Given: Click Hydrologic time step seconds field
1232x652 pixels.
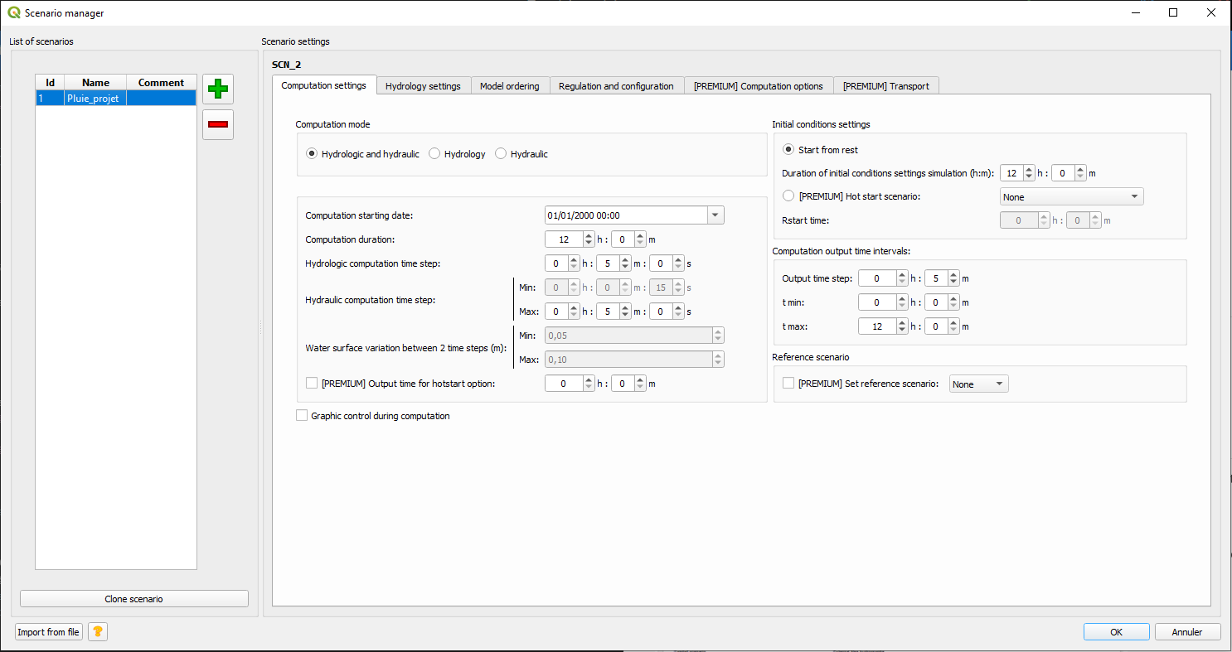Looking at the screenshot, I should coord(661,263).
